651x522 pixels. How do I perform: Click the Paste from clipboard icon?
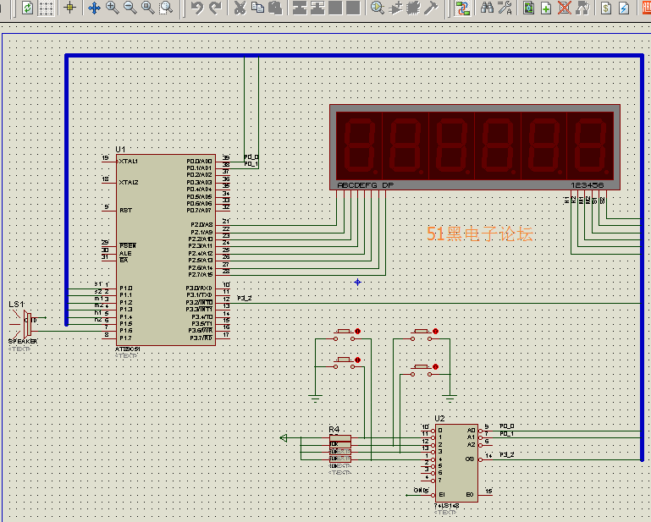pyautogui.click(x=275, y=8)
